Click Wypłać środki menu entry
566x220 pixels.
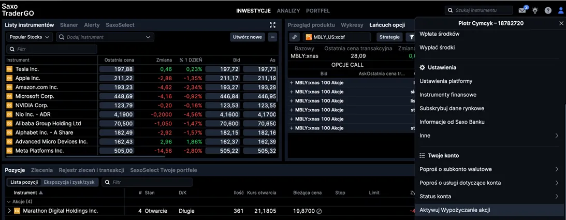coord(437,48)
